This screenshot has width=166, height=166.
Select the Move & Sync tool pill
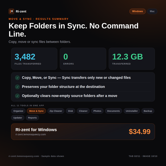(36, 111)
